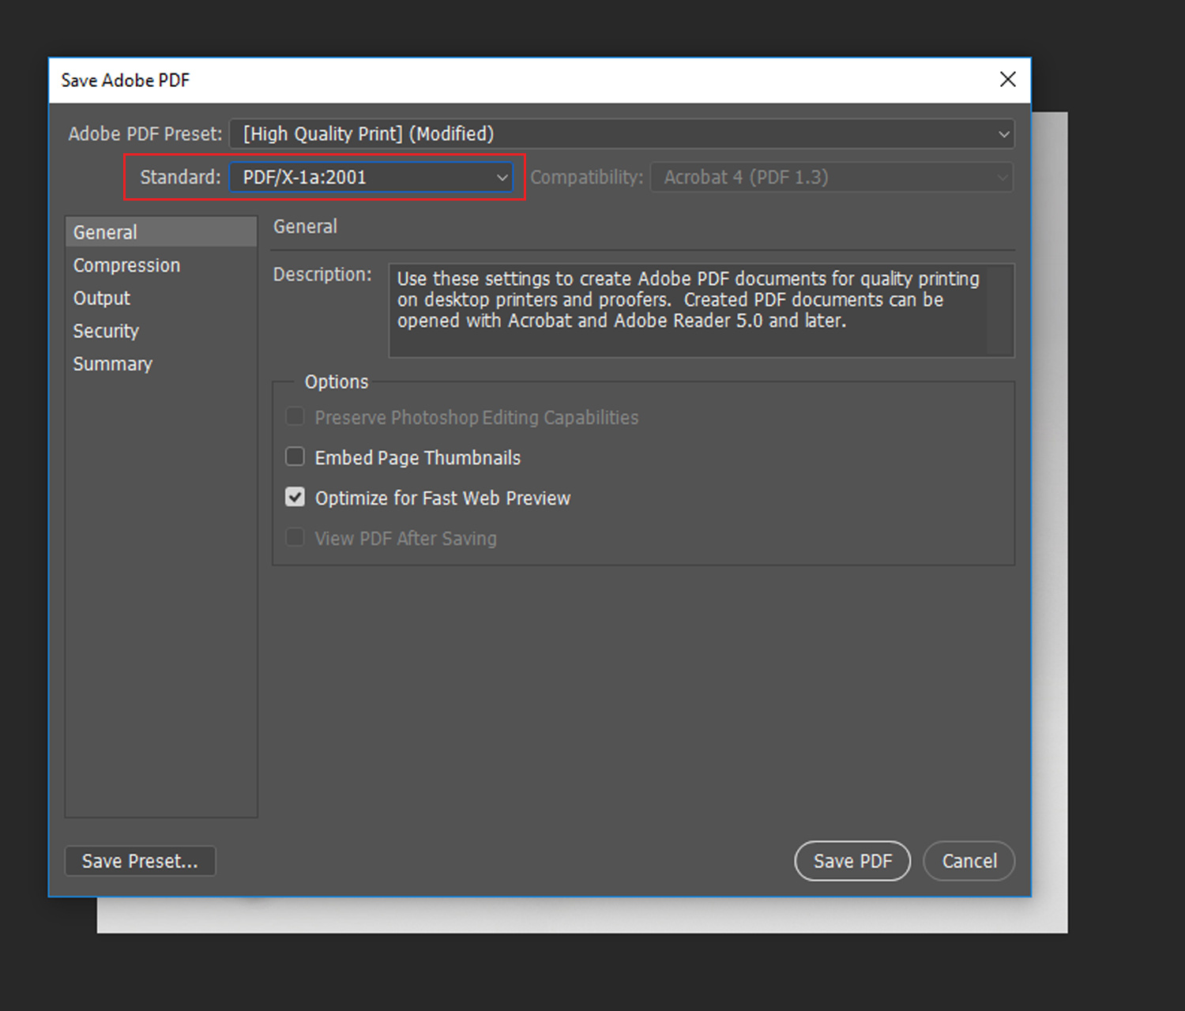
Task: Enable Embed Page Thumbnails checkbox
Action: [x=295, y=457]
